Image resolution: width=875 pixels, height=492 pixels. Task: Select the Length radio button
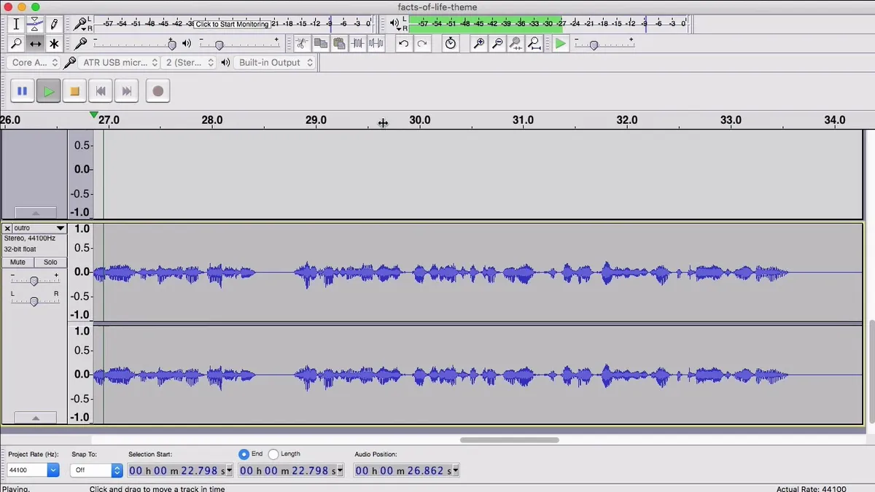coord(273,454)
